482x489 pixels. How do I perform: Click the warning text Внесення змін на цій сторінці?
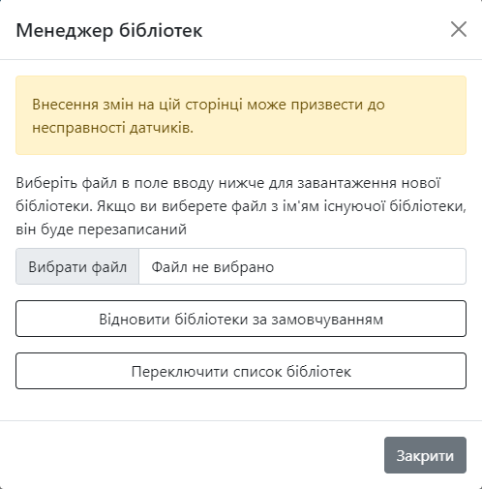pyautogui.click(x=137, y=105)
